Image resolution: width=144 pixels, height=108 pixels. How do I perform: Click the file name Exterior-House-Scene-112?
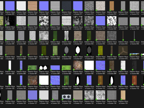tap(89, 87)
